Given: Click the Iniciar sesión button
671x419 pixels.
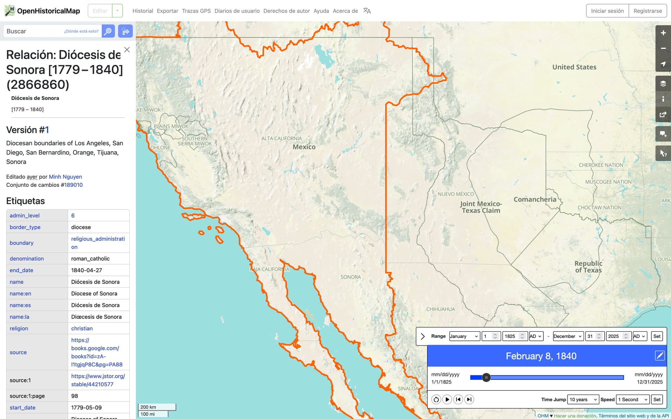Looking at the screenshot, I should point(607,11).
